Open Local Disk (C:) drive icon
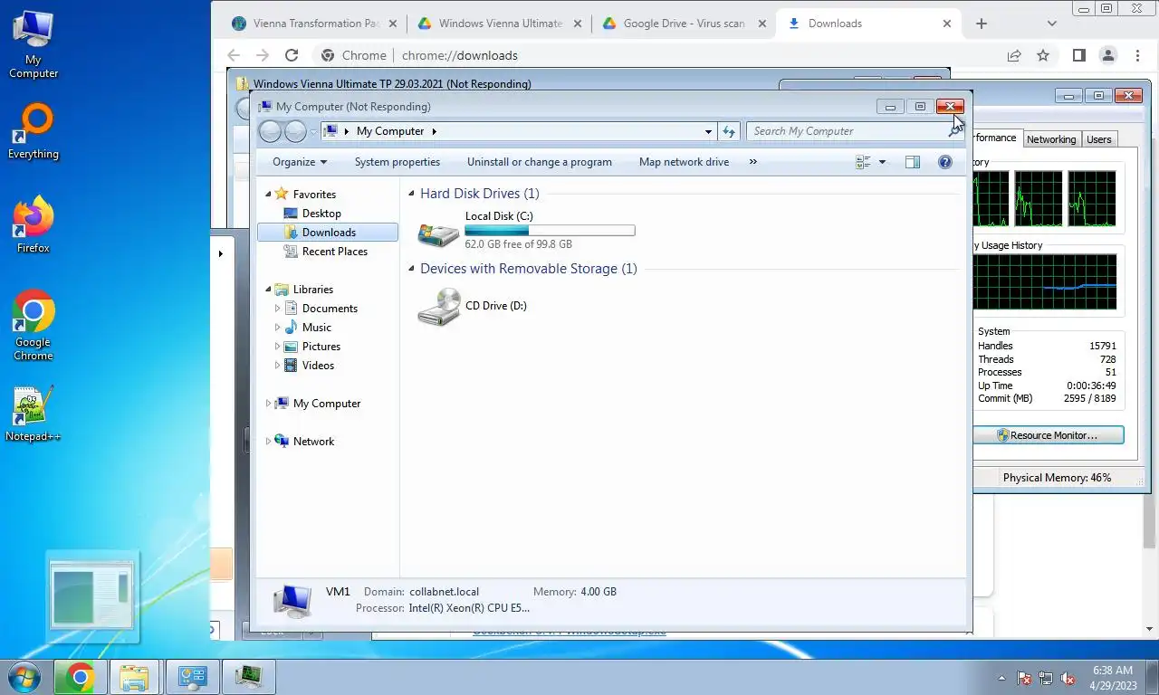 click(x=438, y=233)
